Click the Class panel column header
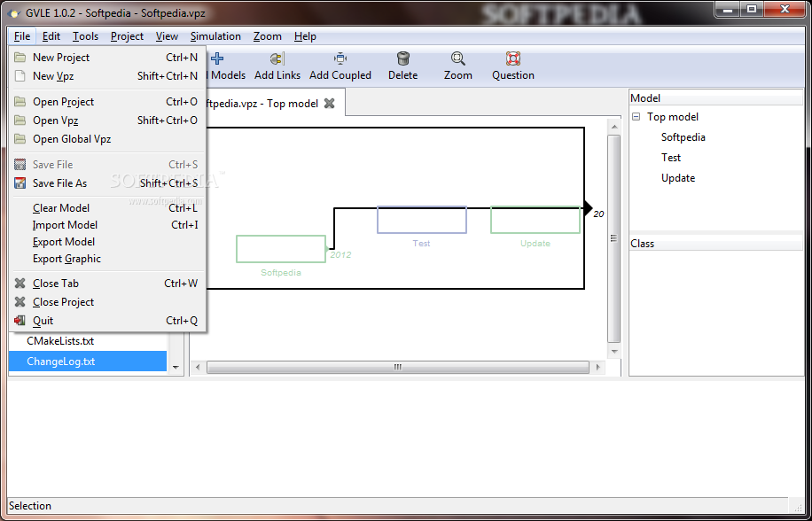Viewport: 812px width, 521px height. 716,244
